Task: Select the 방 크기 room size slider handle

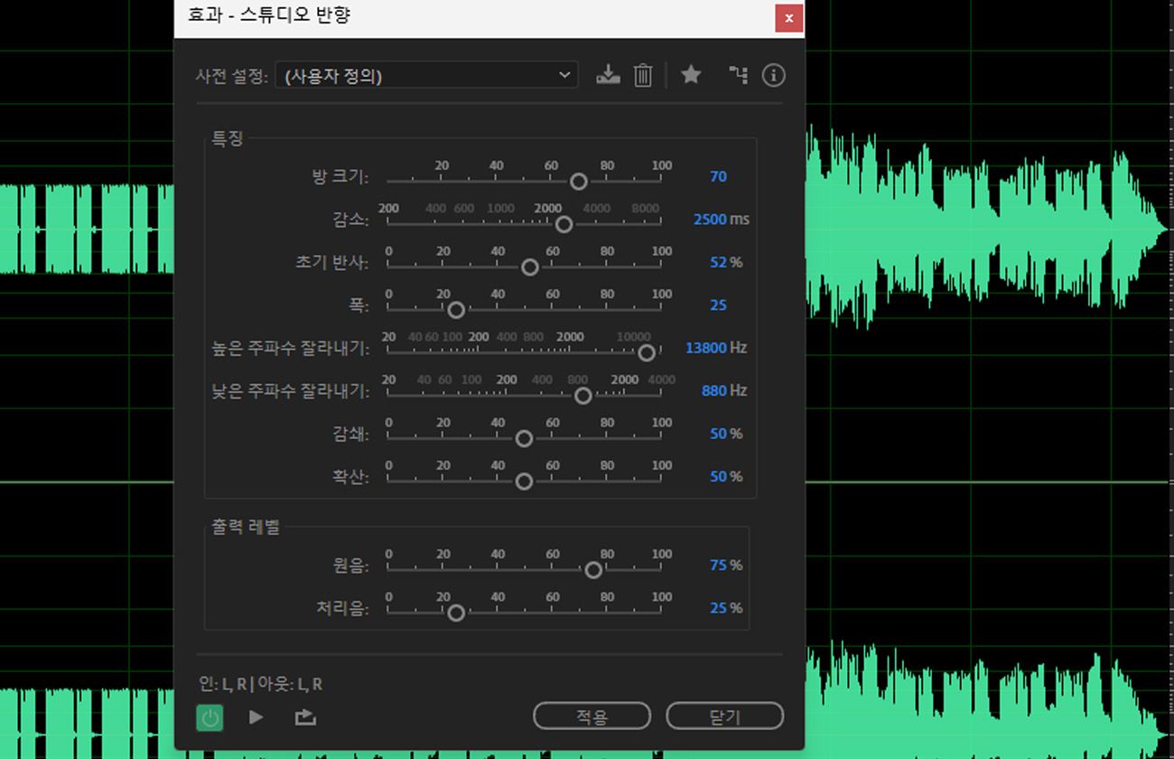Action: (578, 181)
